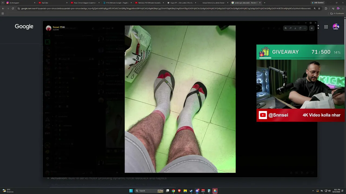The height and width of the screenshot is (194, 346).
Task: Switch to the Ismael Fahssi Scuderia Ferrari tab
Action: 214,3
